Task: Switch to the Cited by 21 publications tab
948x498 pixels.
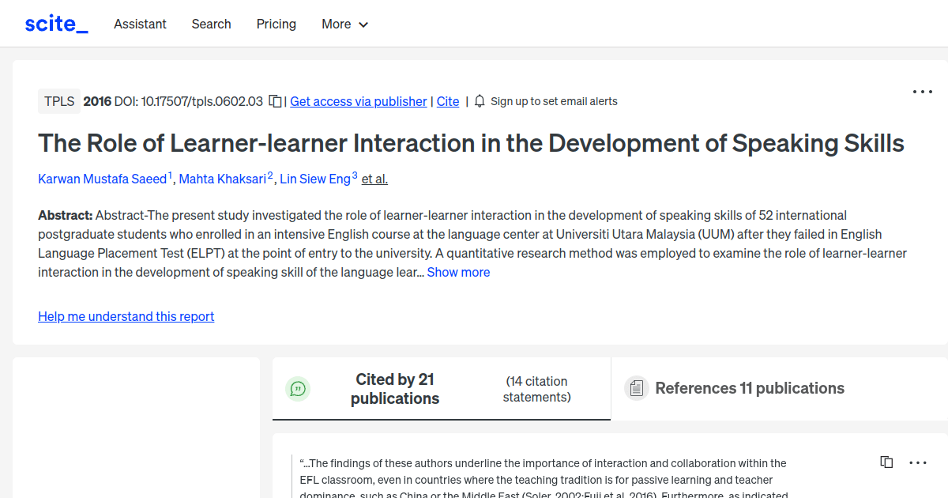Action: 395,388
